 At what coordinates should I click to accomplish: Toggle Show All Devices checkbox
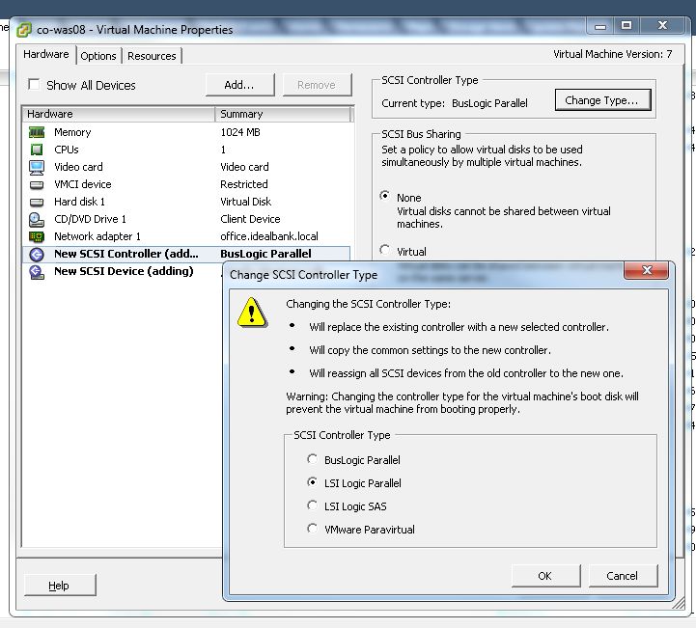click(34, 84)
